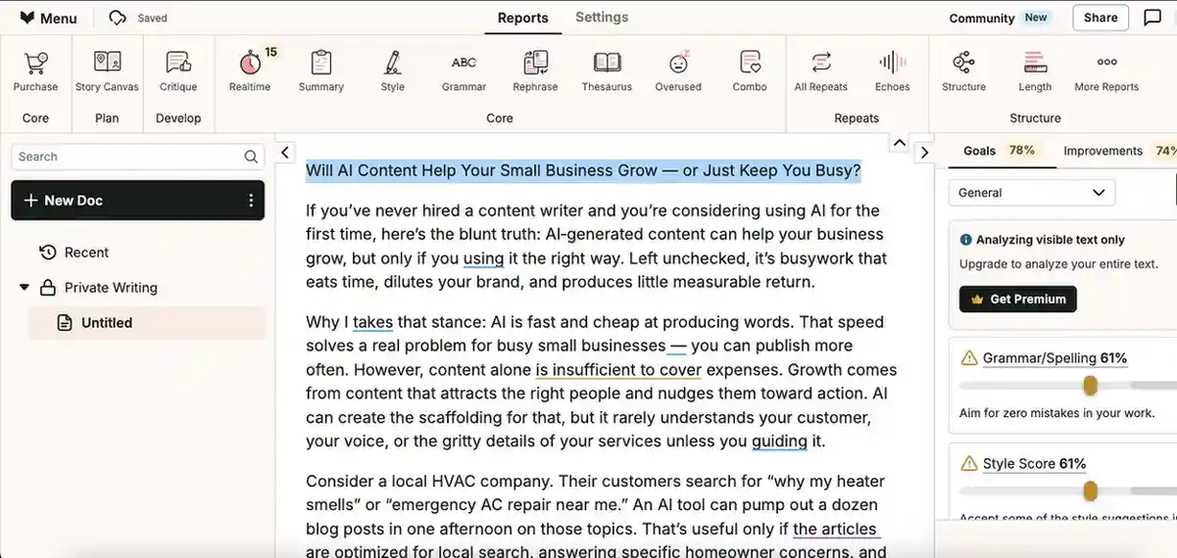Select the Untitled document

pos(146,323)
